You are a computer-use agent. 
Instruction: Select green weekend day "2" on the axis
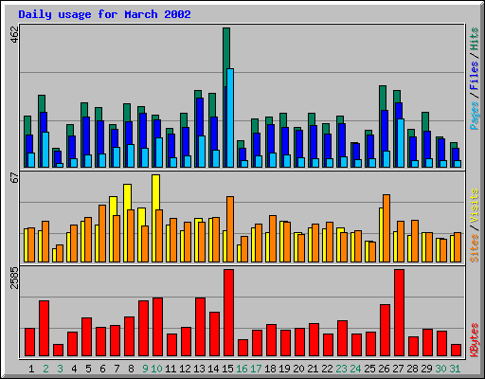point(45,369)
